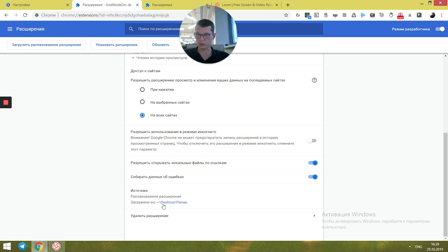Click the Chrome icon in the taskbar
448x252 pixels.
tap(39, 246)
